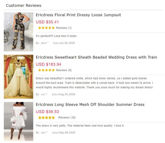Click the USD $36.53 price
Screen dimensions: 165x143
pos(47,112)
